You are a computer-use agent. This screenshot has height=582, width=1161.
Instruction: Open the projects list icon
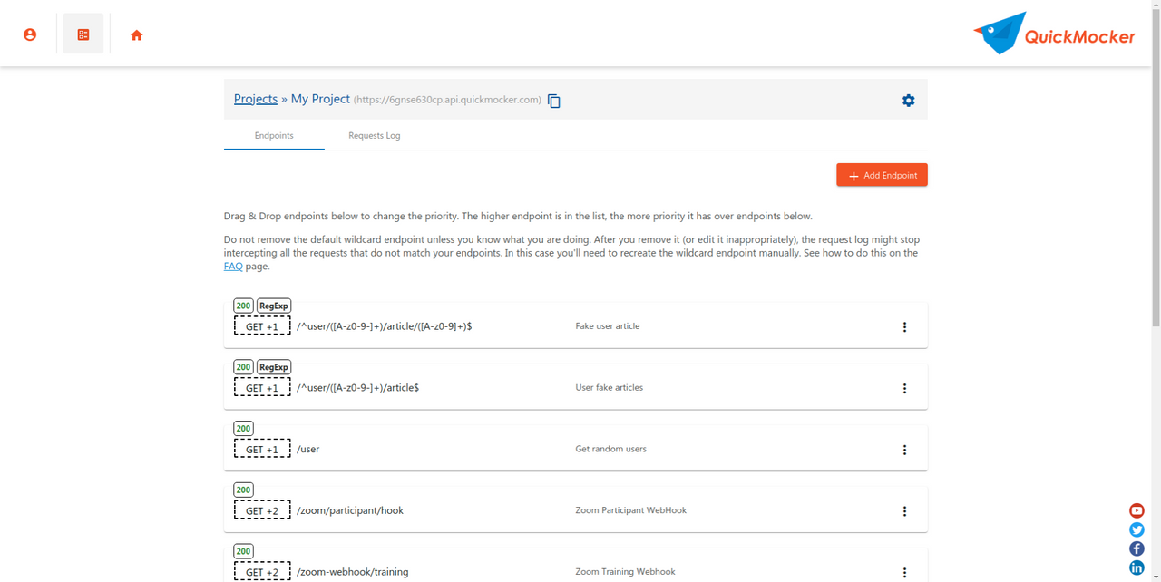coord(83,34)
